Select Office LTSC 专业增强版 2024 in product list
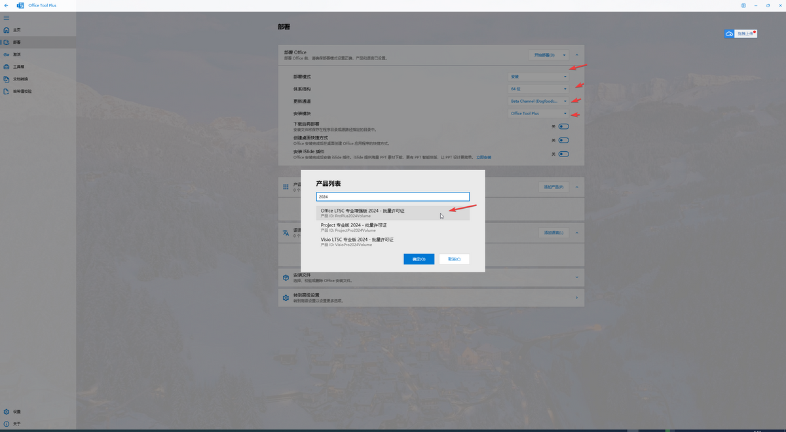The width and height of the screenshot is (786, 432). coord(393,213)
